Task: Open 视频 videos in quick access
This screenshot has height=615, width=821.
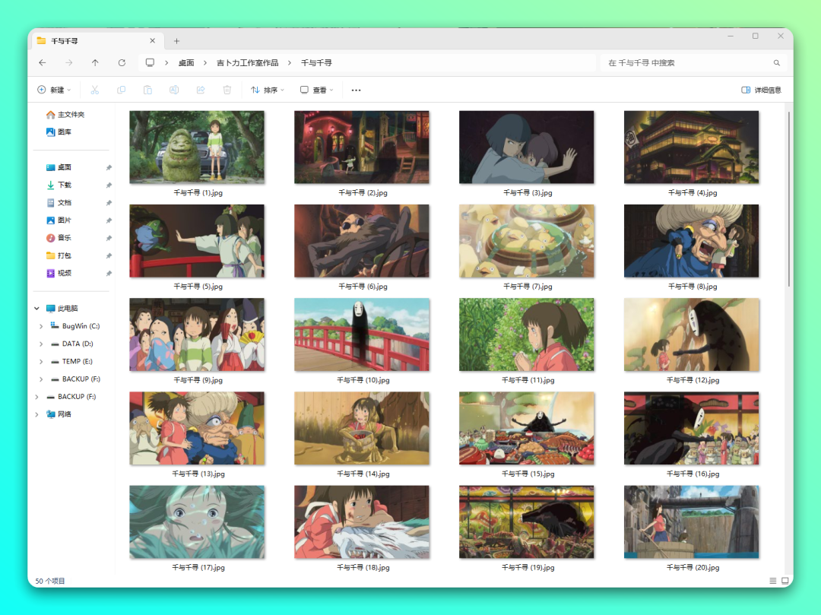Action: pyautogui.click(x=59, y=273)
